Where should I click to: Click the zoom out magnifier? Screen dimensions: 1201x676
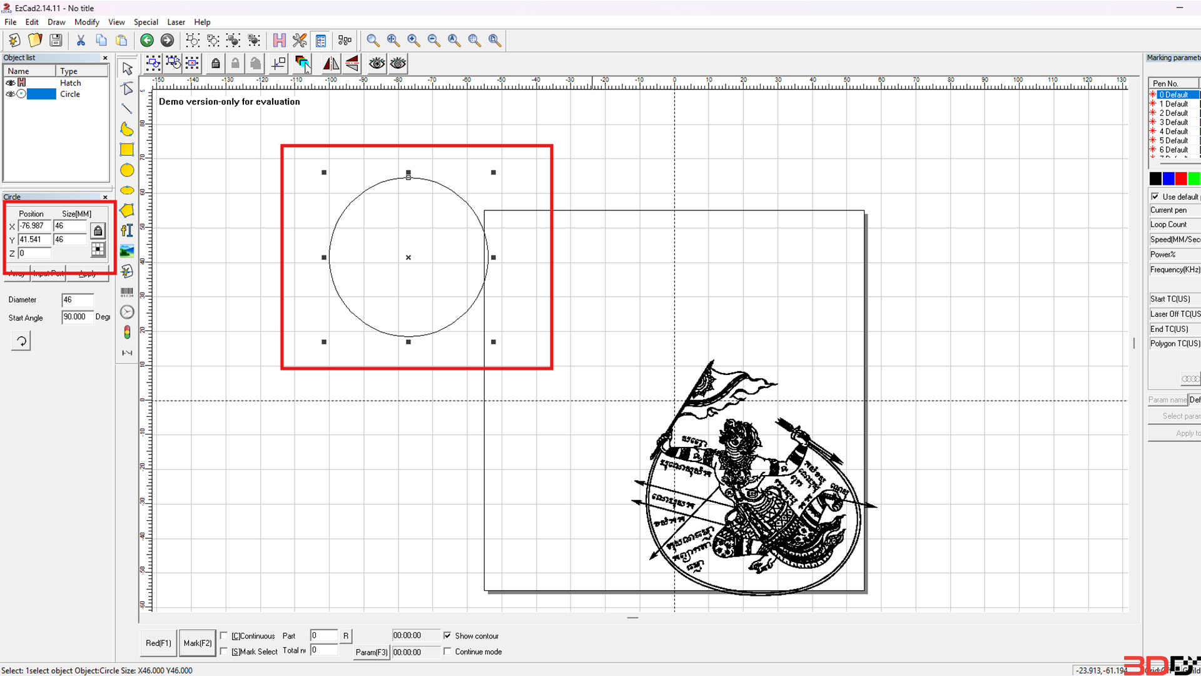point(433,41)
